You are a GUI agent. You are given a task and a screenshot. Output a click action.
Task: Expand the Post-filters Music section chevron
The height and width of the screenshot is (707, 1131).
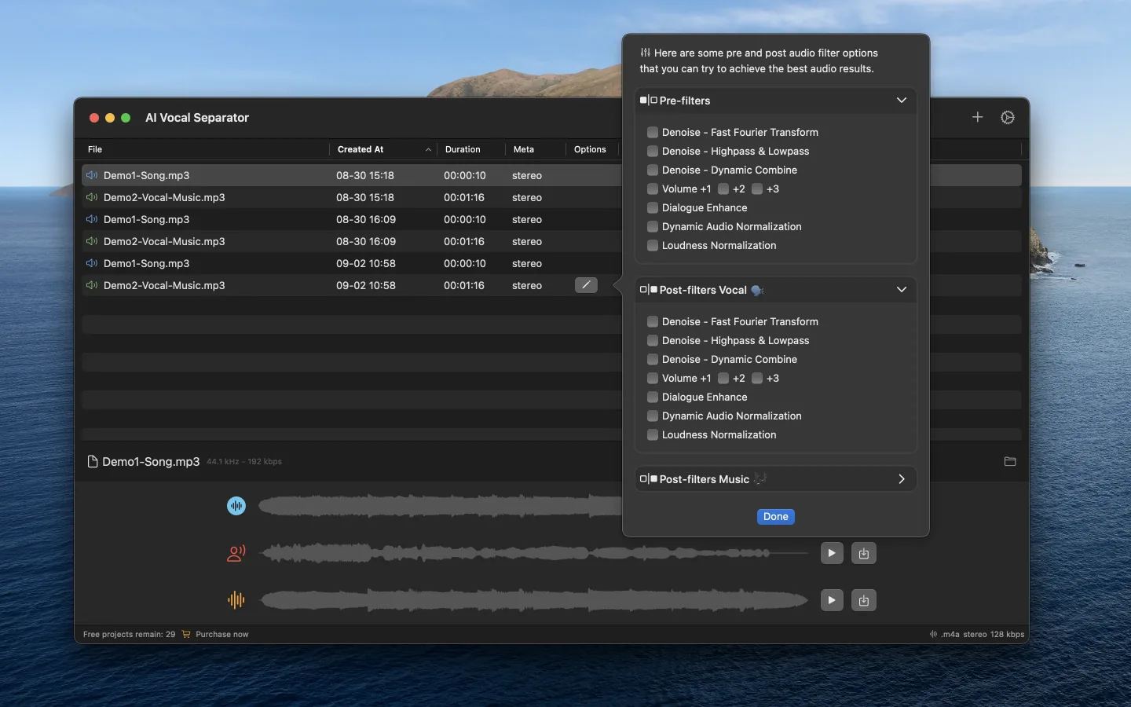[x=902, y=479]
